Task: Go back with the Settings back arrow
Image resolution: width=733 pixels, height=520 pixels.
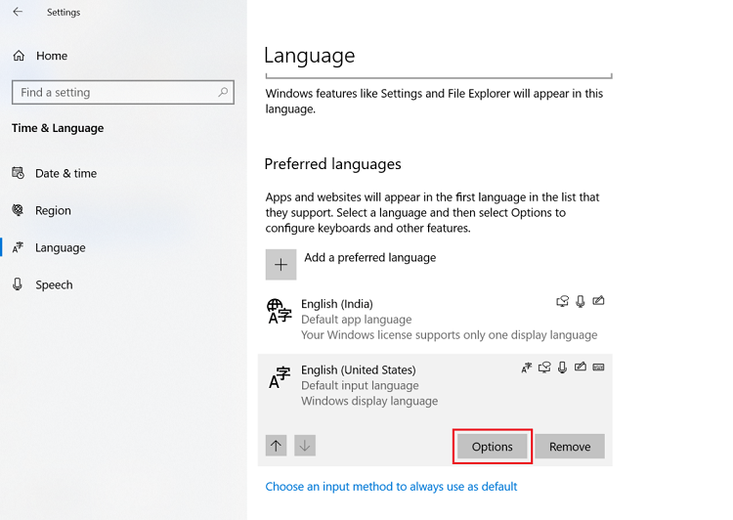Action: (18, 12)
